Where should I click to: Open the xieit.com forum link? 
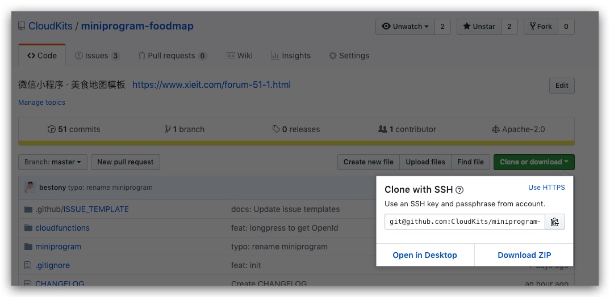tap(211, 84)
